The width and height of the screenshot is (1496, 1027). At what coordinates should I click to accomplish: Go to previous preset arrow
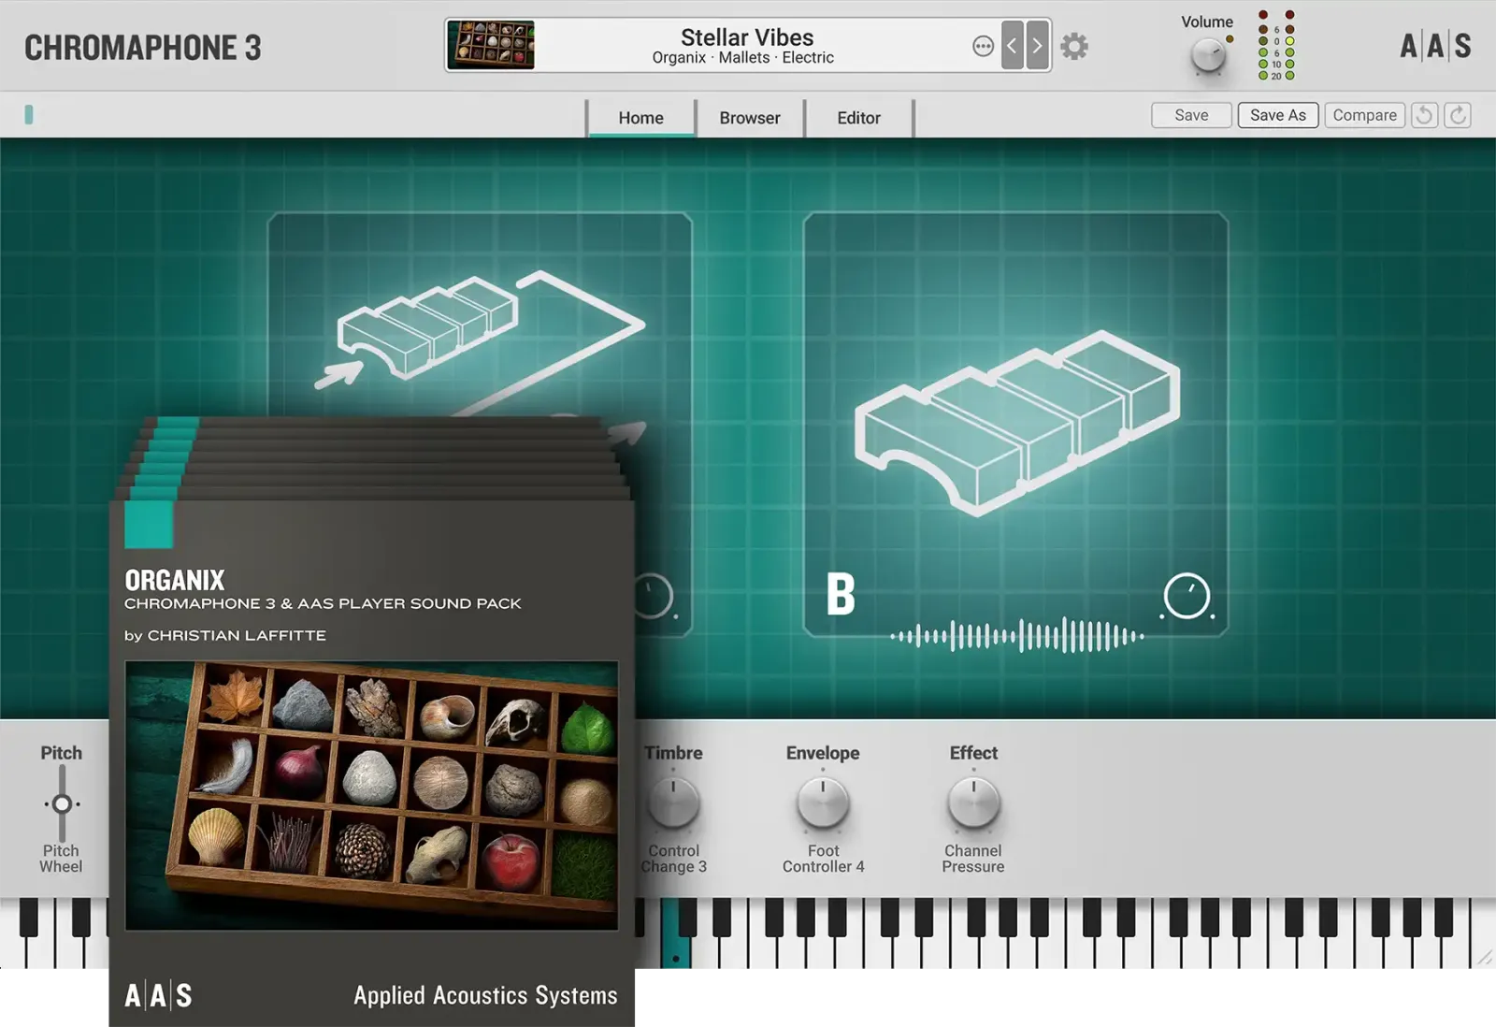(x=1012, y=45)
